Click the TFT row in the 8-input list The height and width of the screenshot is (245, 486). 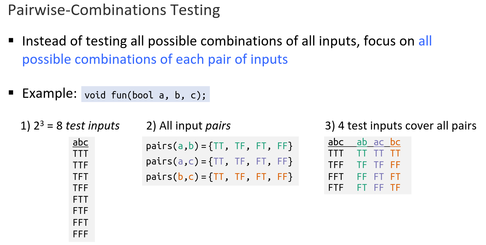click(80, 177)
